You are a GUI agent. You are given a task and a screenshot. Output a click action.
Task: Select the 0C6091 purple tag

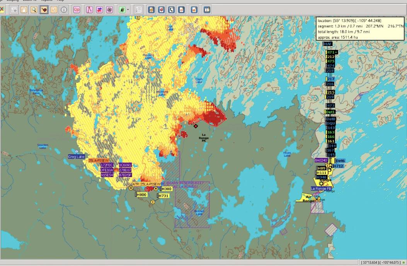click(125, 165)
